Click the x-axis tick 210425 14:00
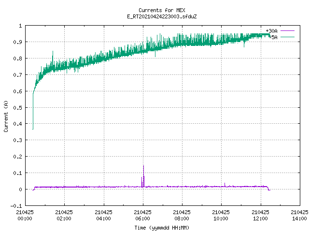 (299, 216)
